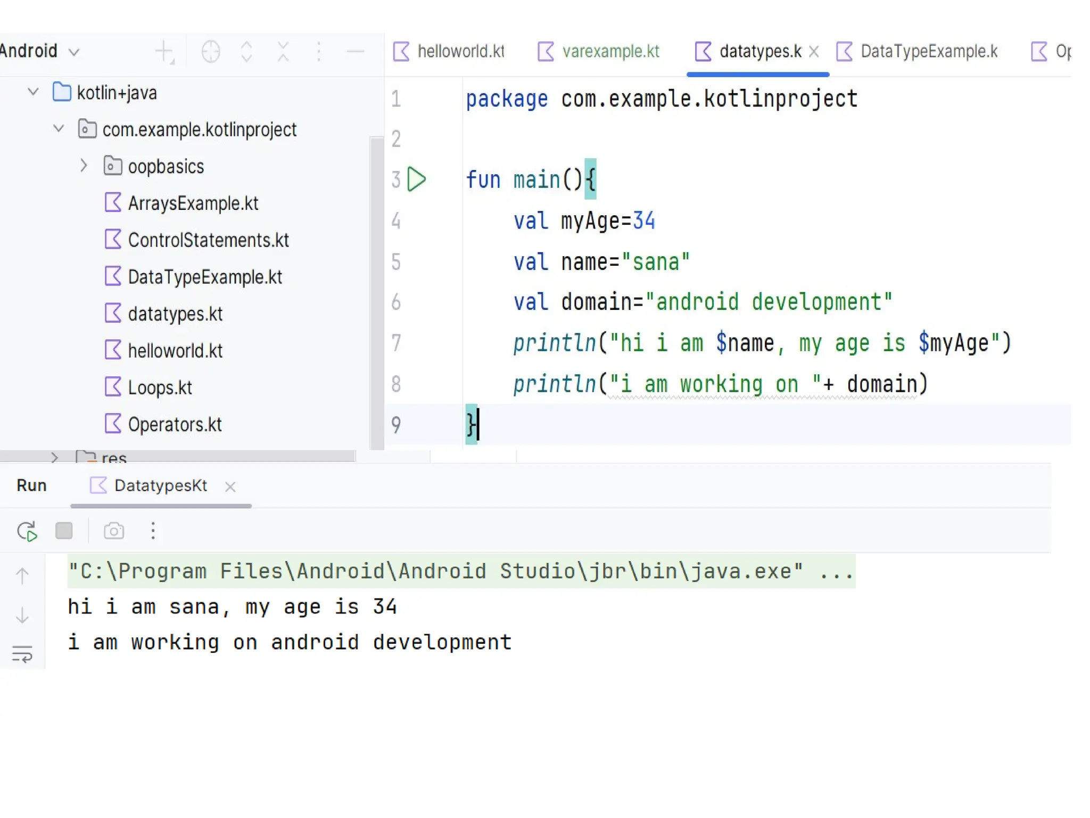
Task: Close the datatypes.kt editor tab
Action: pyautogui.click(x=814, y=52)
